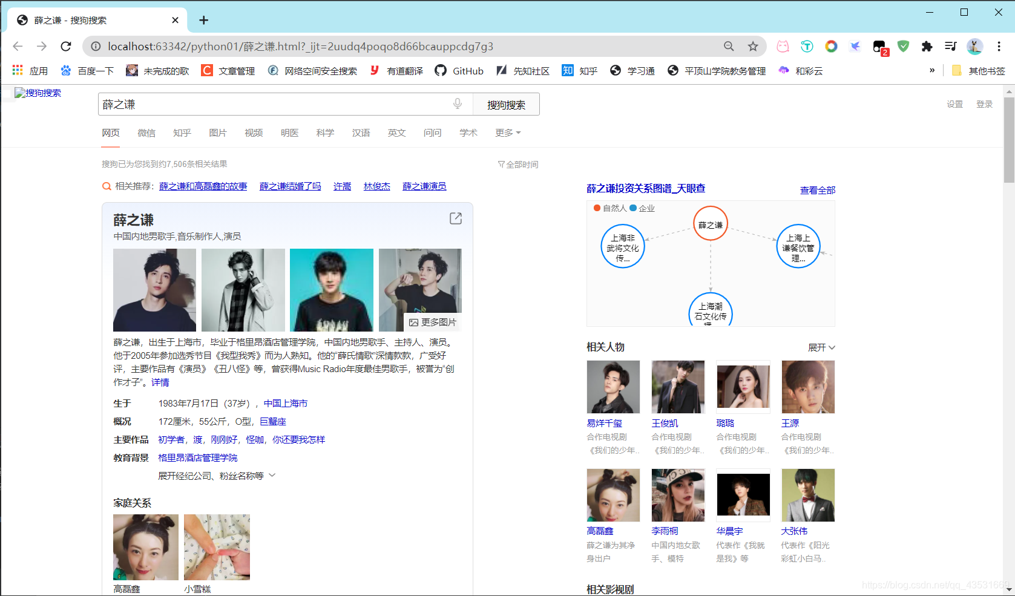
Task: Open the 全部时间 time filter
Action: click(518, 165)
